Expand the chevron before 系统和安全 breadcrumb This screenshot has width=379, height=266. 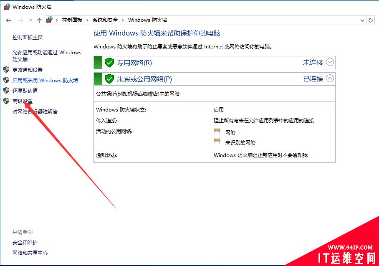(x=87, y=20)
